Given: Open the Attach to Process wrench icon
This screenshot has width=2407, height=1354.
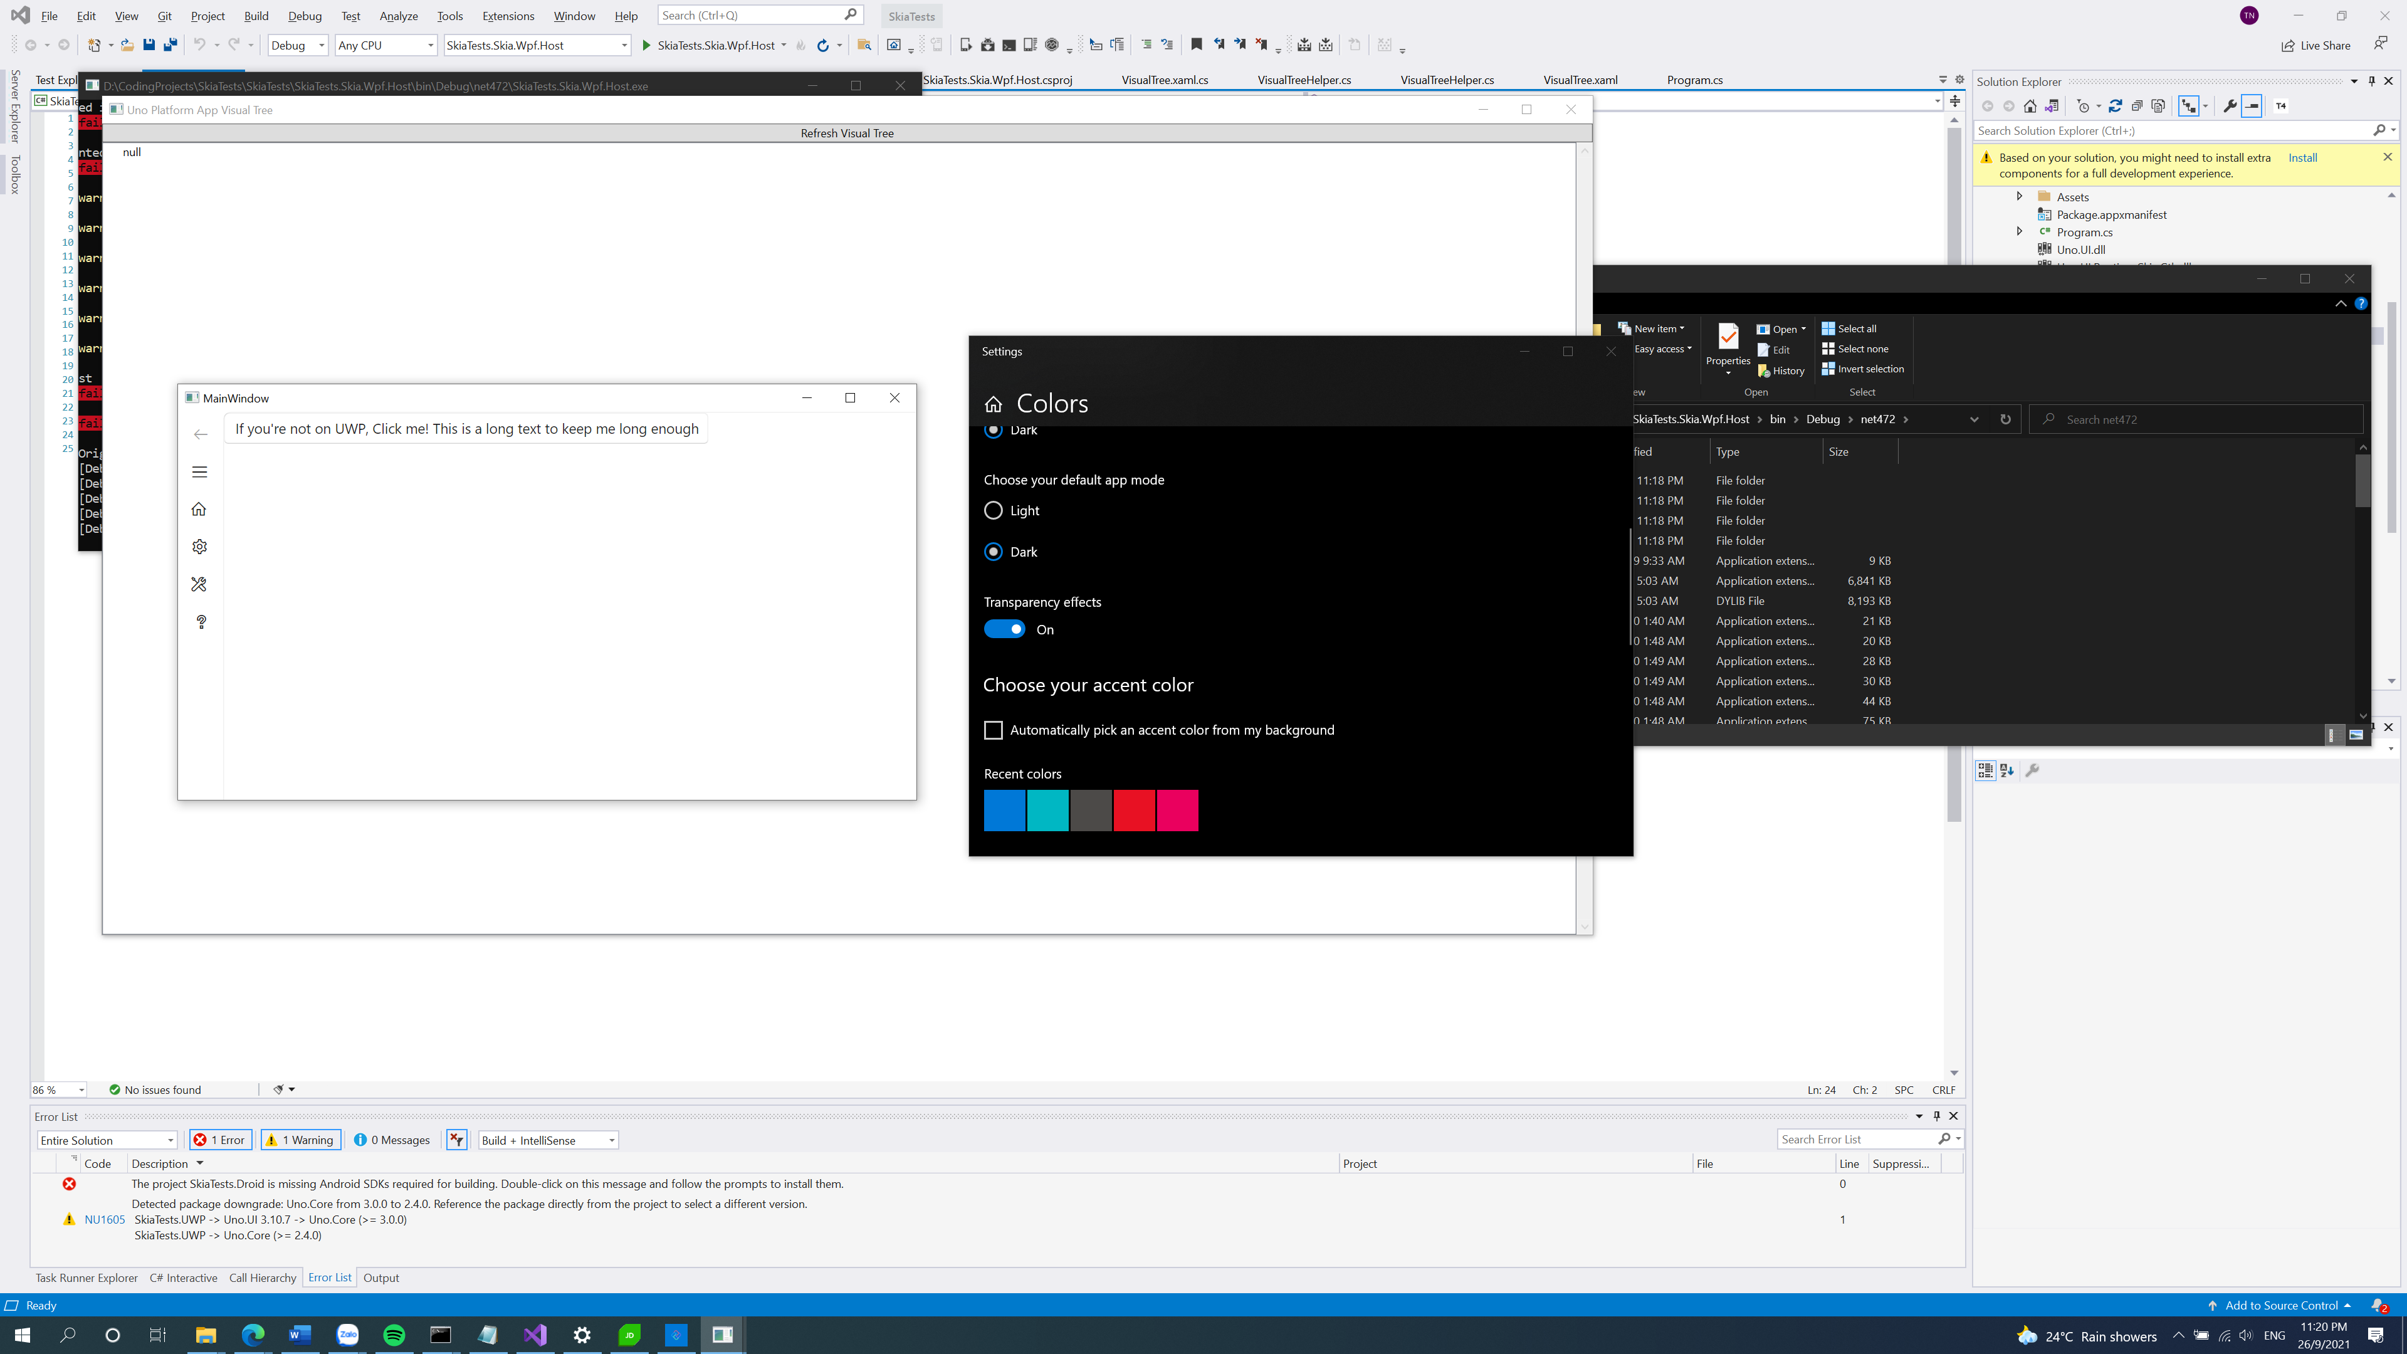Looking at the screenshot, I should [x=2230, y=105].
